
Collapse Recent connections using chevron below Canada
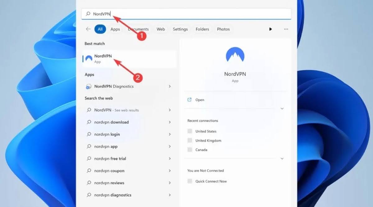282,159
